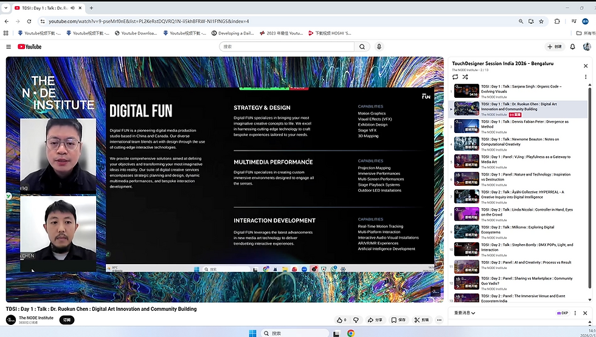
Task: Open the '下載视频 HOSHI' bookmark
Action: [330, 33]
